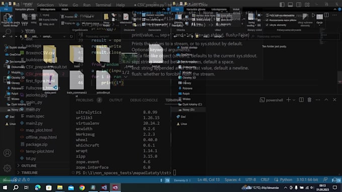Click search field in empty-folder Explorer window
This screenshot has height=192, width=342.
click(x=295, y=37)
